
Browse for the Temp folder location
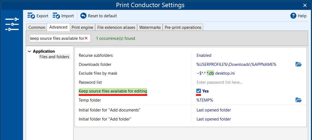click(299, 100)
